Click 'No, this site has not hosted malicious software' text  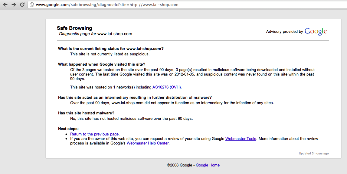[x=132, y=119]
